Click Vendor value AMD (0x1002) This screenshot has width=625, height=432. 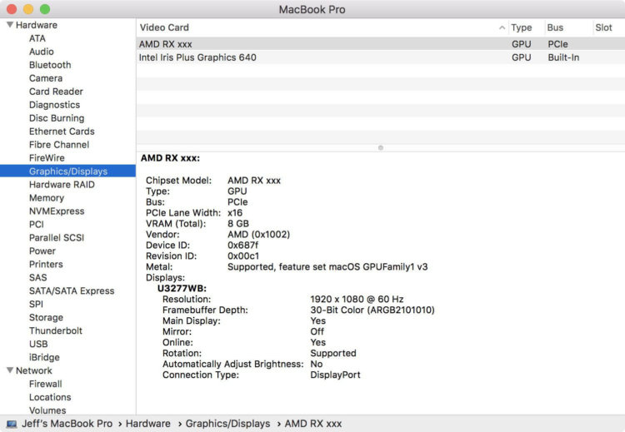258,235
